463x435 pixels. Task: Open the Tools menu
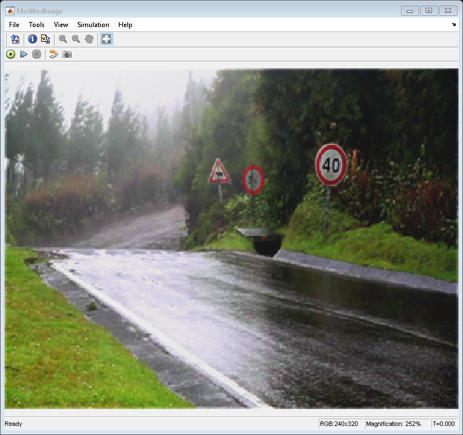tap(37, 25)
